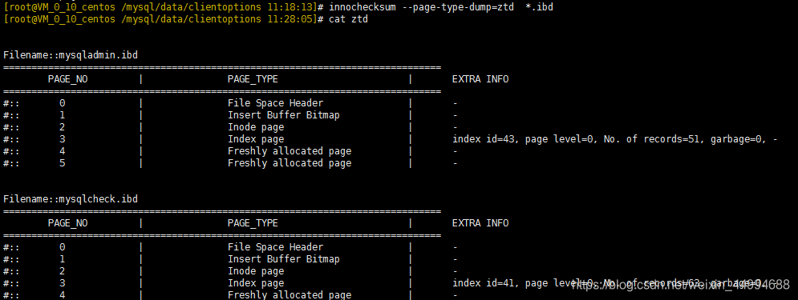The width and height of the screenshot is (798, 300).
Task: Click the 'innochecksum --page-type-dump=ztd *.ibd' command
Action: click(441, 7)
